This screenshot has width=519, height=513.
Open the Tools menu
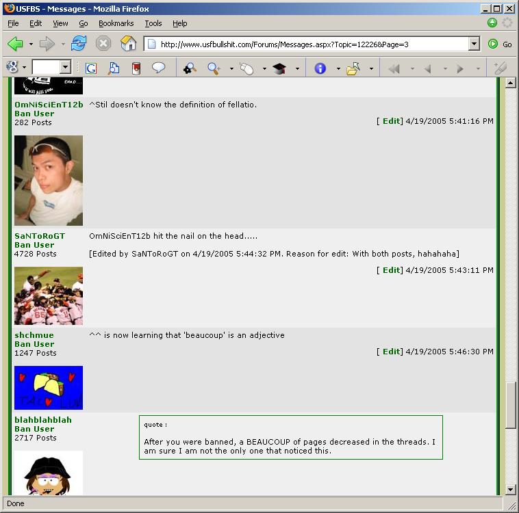(x=153, y=23)
